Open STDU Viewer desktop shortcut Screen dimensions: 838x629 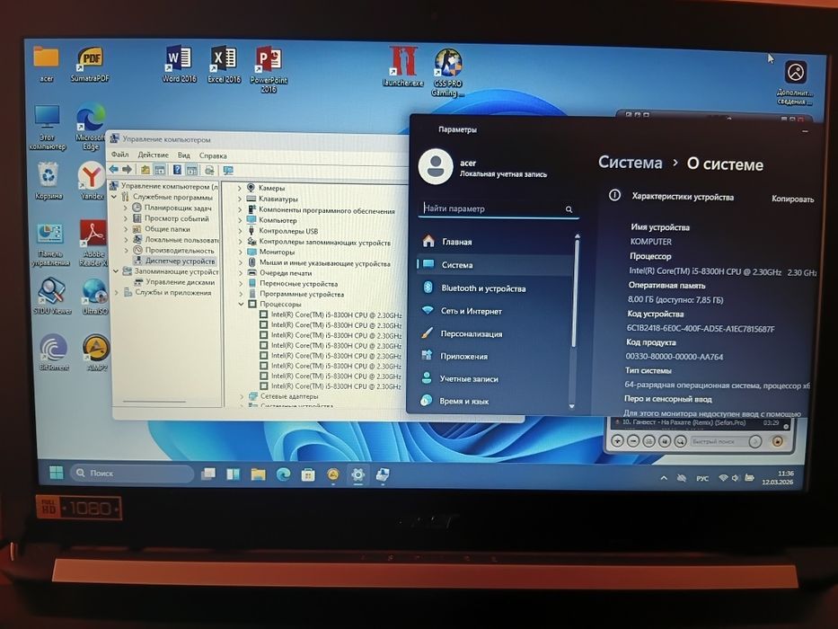(x=52, y=296)
